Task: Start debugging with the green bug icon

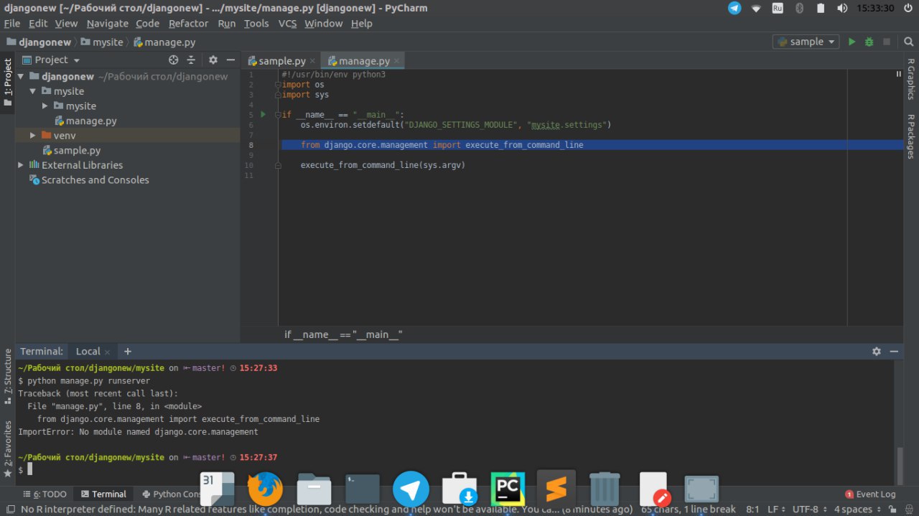Action: [x=869, y=42]
